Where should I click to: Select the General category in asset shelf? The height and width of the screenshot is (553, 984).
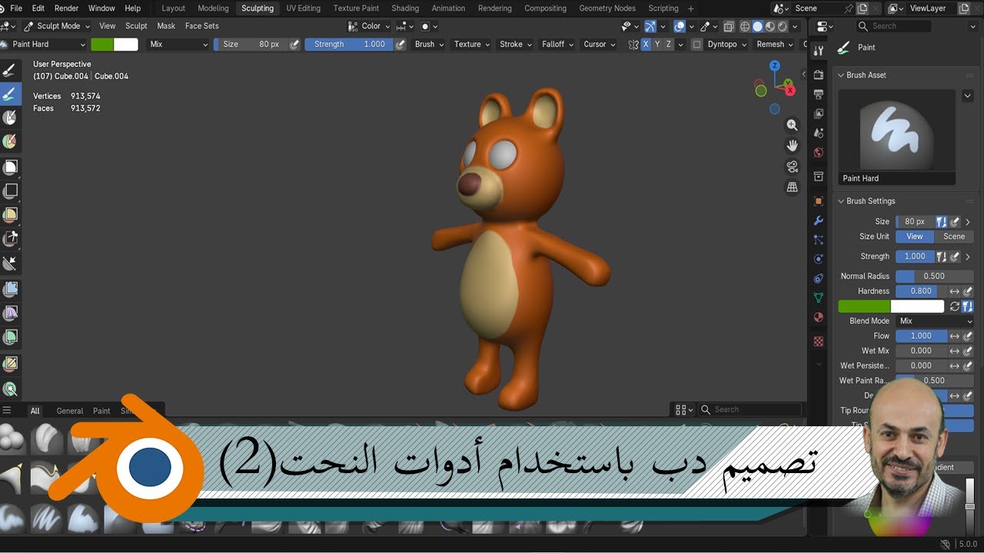tap(70, 411)
